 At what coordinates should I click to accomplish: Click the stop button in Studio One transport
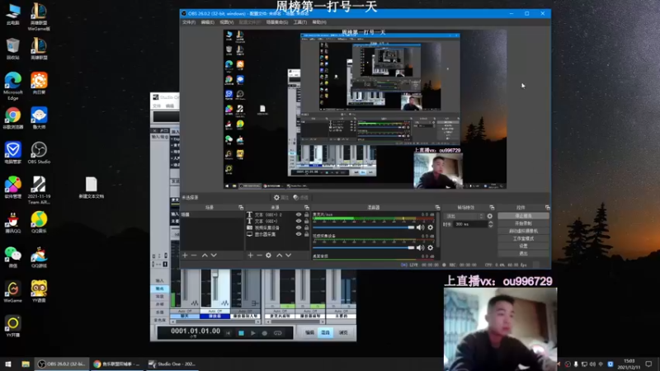click(x=241, y=333)
